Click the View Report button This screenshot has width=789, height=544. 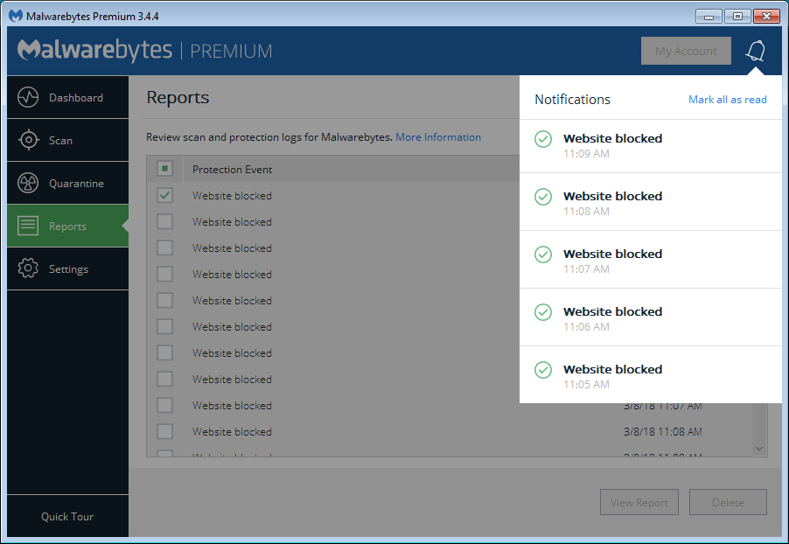(x=639, y=502)
